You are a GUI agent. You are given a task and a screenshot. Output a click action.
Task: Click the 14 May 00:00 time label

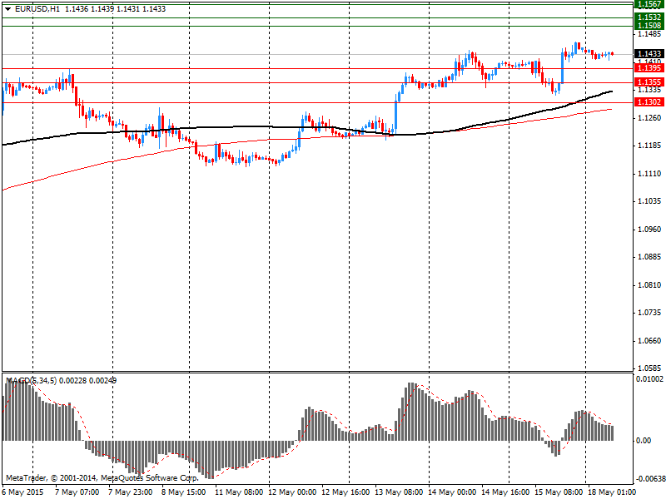point(452,492)
